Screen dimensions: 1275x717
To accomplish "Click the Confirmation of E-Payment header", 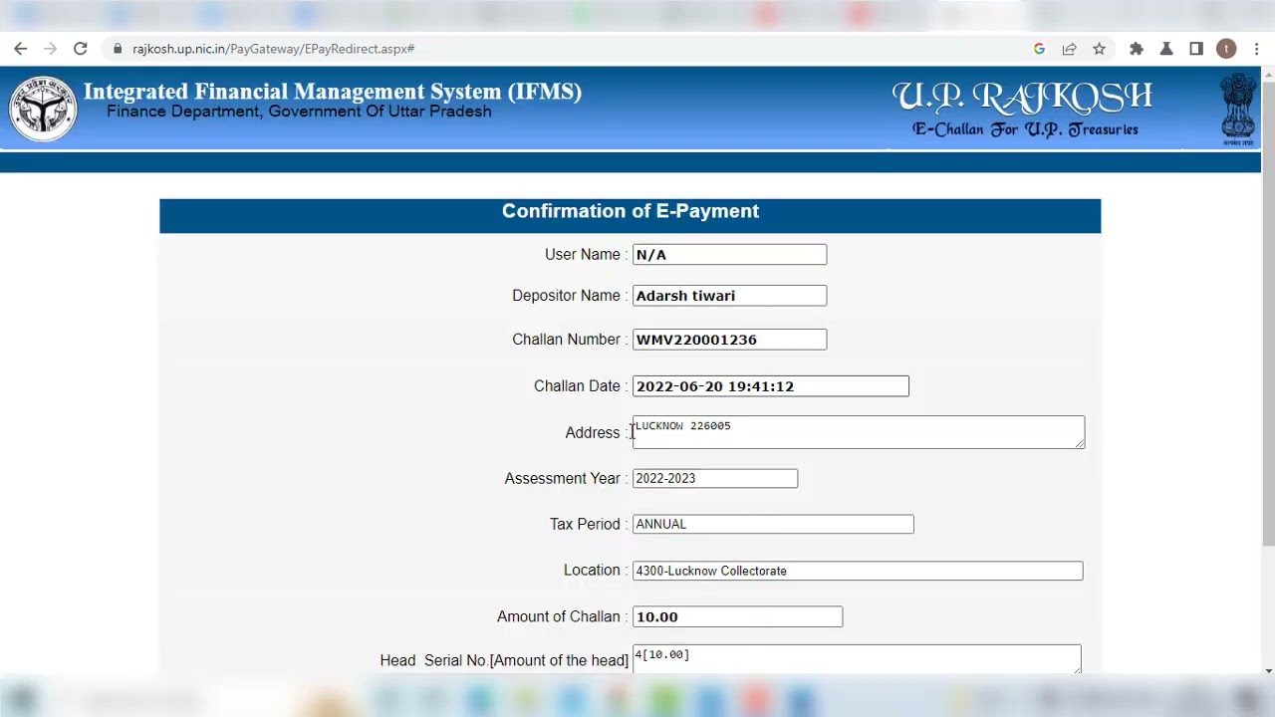I will (631, 212).
